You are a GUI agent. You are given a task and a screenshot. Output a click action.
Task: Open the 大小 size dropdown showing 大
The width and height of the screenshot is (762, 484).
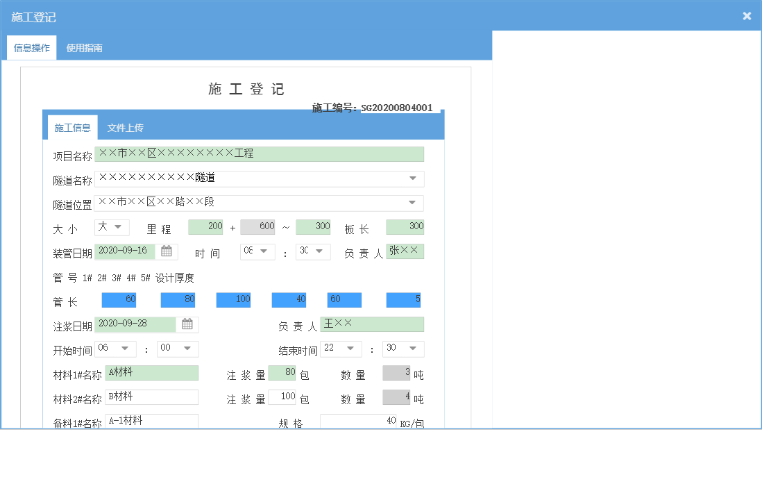coord(111,227)
